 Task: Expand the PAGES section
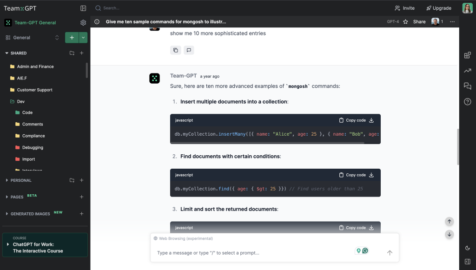click(x=7, y=197)
